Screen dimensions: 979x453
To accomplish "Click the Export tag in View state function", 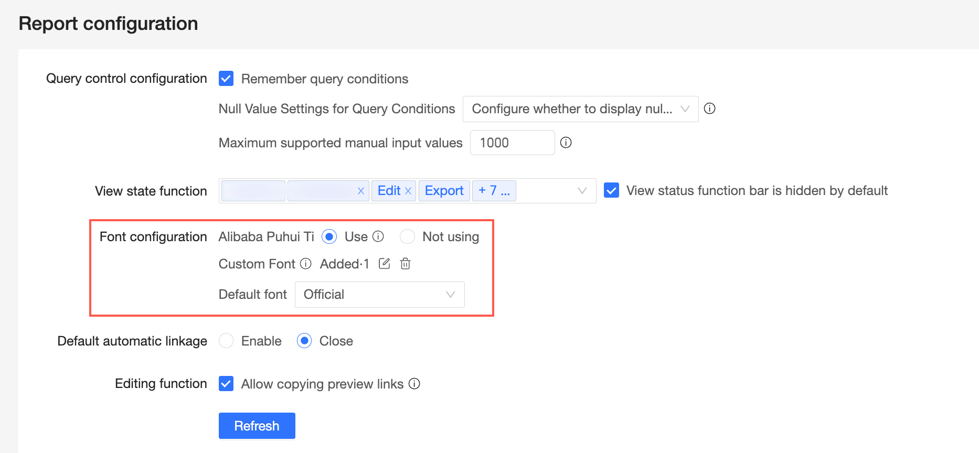I will pyautogui.click(x=444, y=191).
